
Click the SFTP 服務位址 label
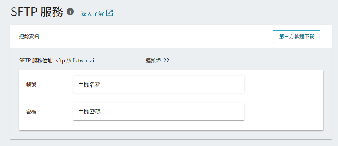pyautogui.click(x=35, y=61)
